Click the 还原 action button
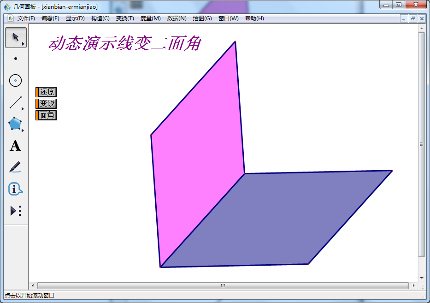This screenshot has height=303, width=430. pos(46,92)
